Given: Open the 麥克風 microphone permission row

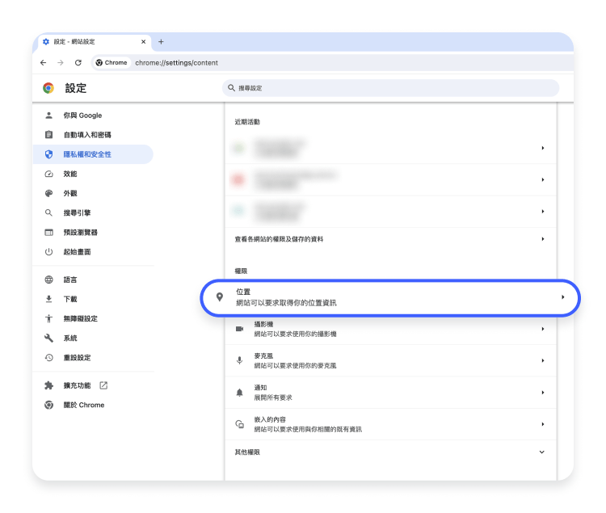Looking at the screenshot, I should [x=391, y=361].
